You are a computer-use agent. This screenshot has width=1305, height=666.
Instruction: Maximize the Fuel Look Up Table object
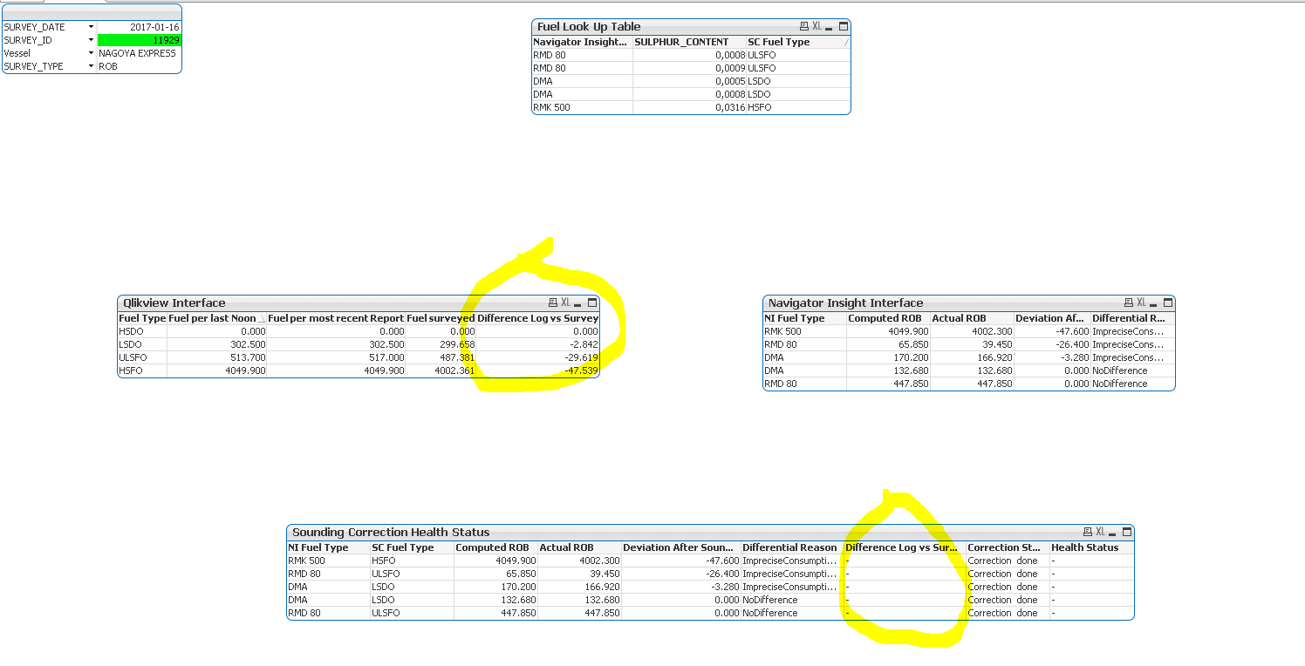[x=843, y=26]
